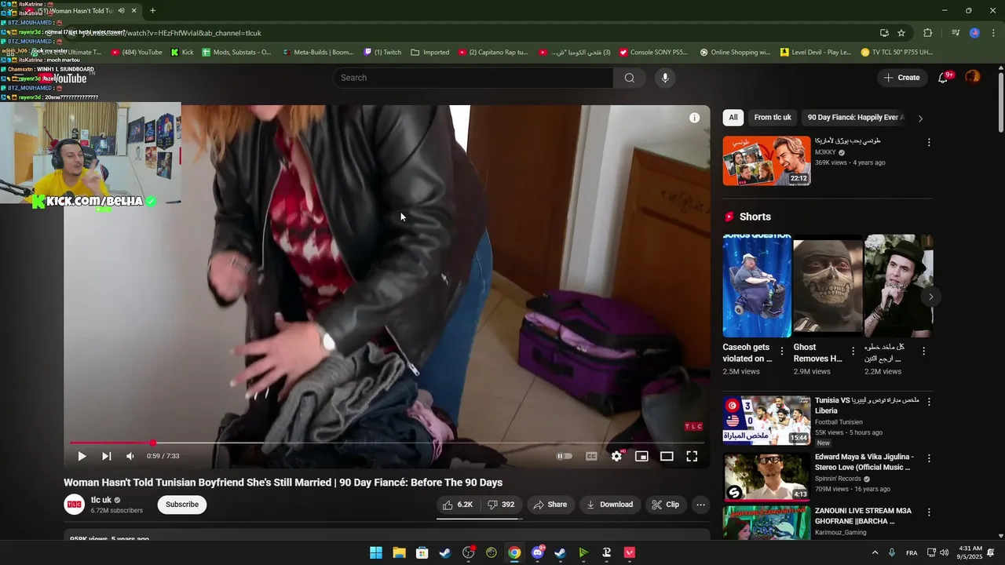Open the Stereo Love video thumbnail
The height and width of the screenshot is (565, 1005).
766,476
